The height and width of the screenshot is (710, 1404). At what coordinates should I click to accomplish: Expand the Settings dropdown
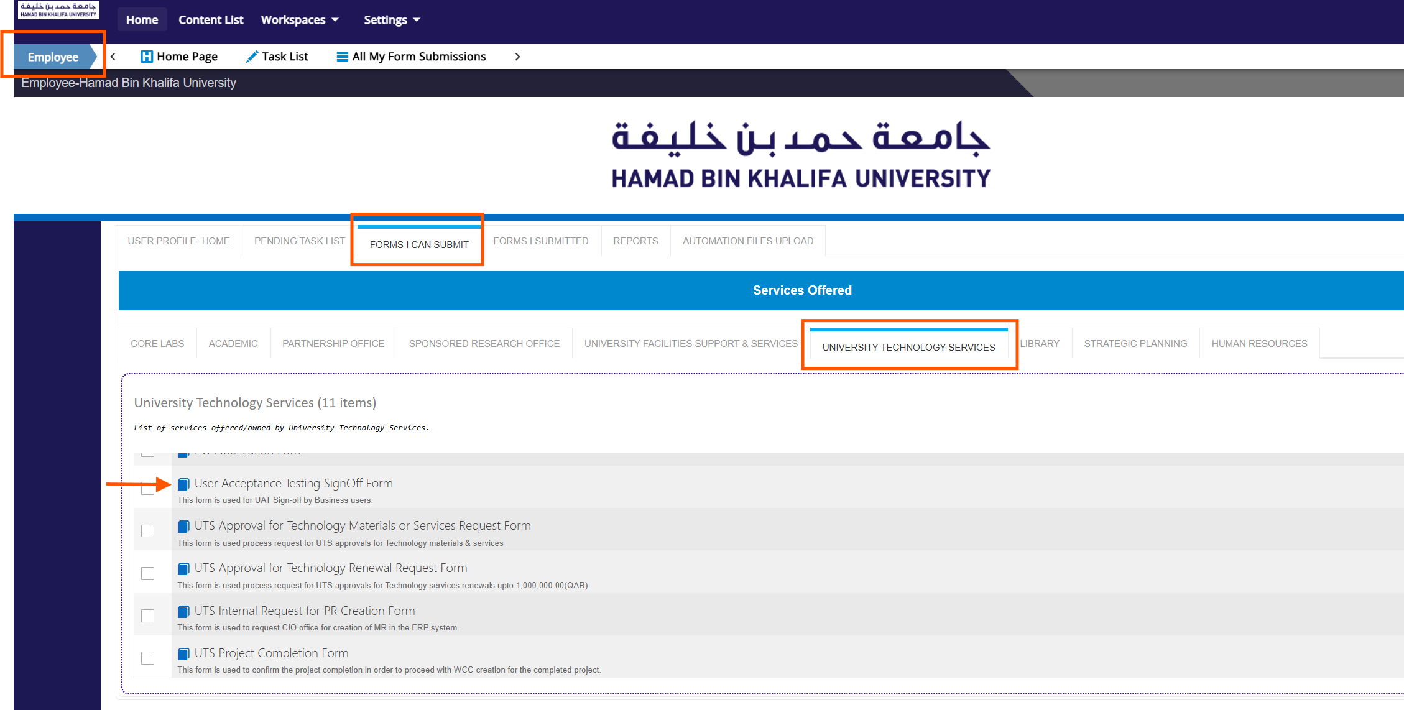coord(392,20)
